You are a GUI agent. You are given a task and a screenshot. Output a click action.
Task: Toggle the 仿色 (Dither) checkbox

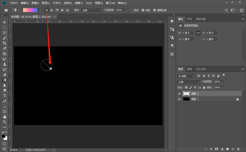click(143, 10)
